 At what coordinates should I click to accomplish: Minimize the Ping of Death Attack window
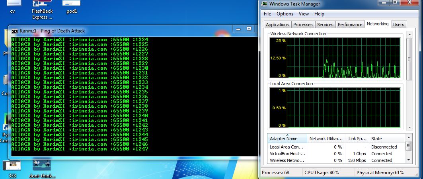(x=238, y=29)
